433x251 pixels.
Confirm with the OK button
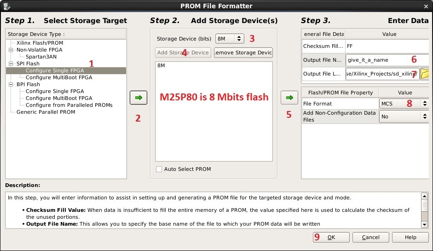pyautogui.click(x=331, y=237)
